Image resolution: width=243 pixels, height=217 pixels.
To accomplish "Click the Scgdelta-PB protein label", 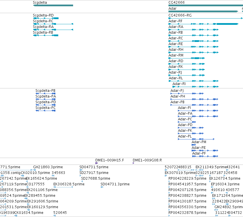I will pyautogui.click(x=45, y=91).
